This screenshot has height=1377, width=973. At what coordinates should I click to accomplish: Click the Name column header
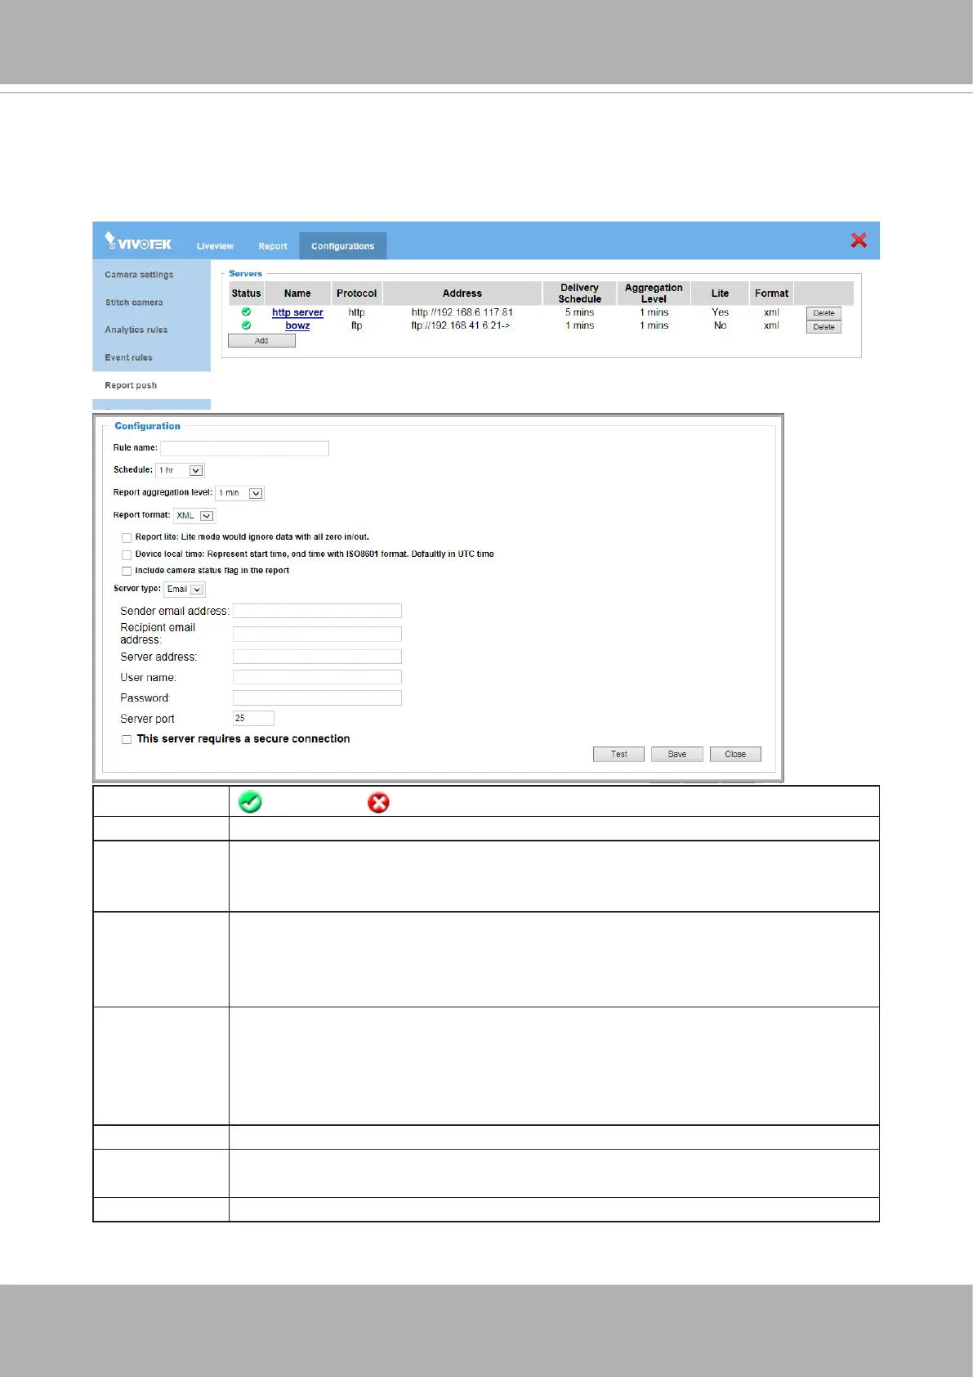tap(297, 294)
